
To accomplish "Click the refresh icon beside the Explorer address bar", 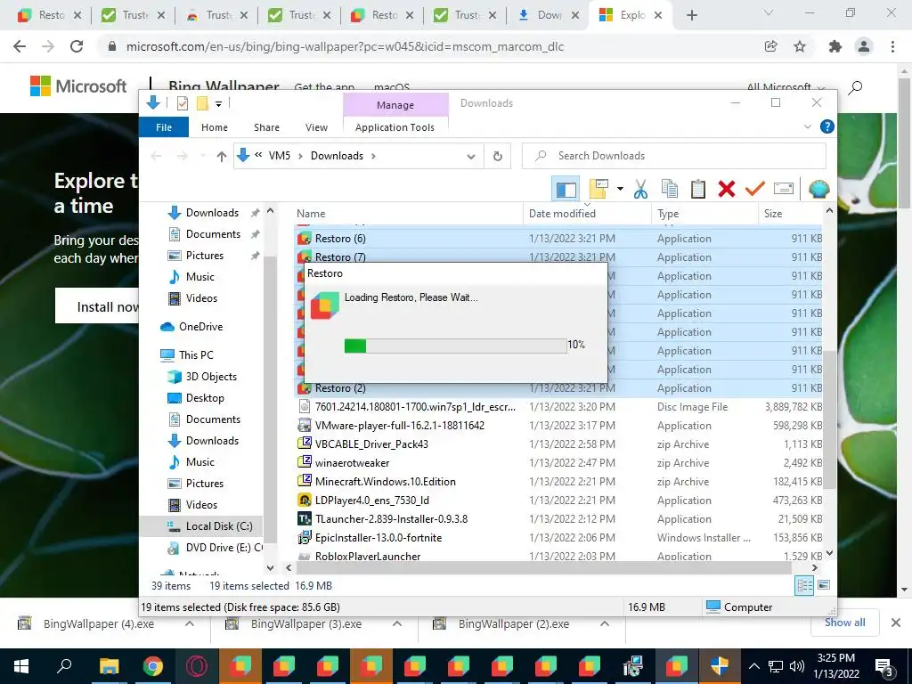I will coord(497,156).
